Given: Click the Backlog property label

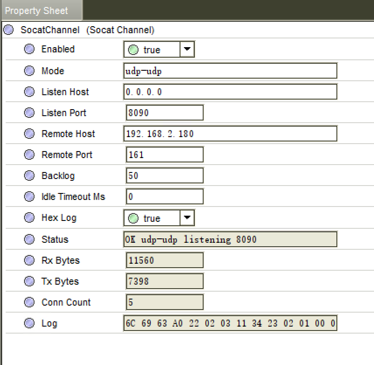Looking at the screenshot, I should [x=58, y=176].
